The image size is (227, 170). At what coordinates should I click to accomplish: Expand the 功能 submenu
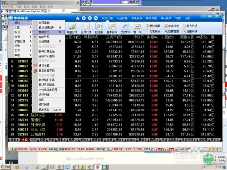pos(20,28)
